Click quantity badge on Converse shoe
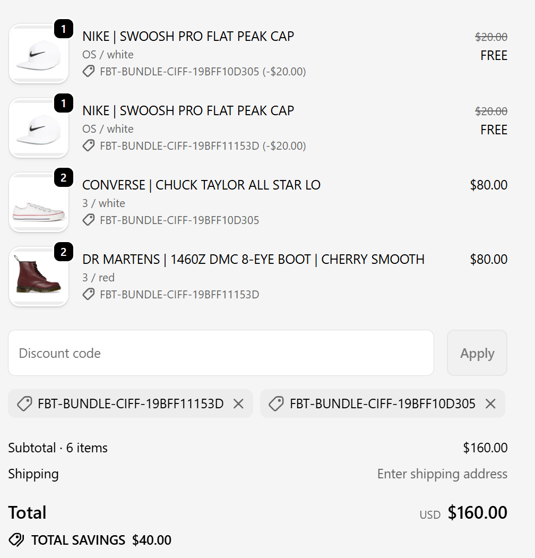Viewport: 535px width, 558px height. pyautogui.click(x=64, y=178)
